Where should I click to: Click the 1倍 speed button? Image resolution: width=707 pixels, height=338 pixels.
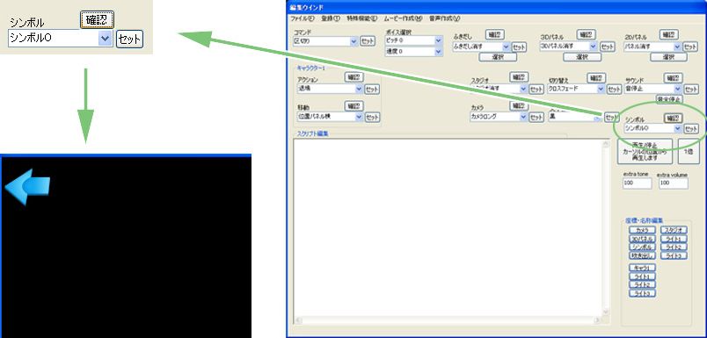(x=689, y=151)
